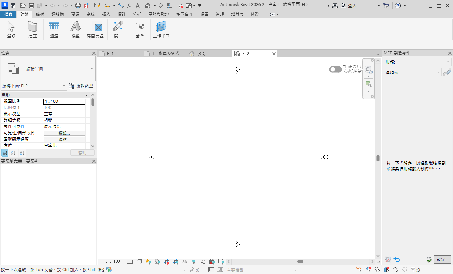The height and width of the screenshot is (274, 453).
Task: Click the Save icon in quick access toolbar
Action: pyautogui.click(x=32, y=6)
